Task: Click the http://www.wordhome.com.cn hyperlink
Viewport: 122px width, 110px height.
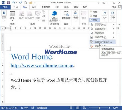Action: point(42,65)
